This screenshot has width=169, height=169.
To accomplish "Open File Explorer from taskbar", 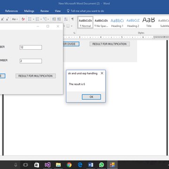I will (58, 165).
